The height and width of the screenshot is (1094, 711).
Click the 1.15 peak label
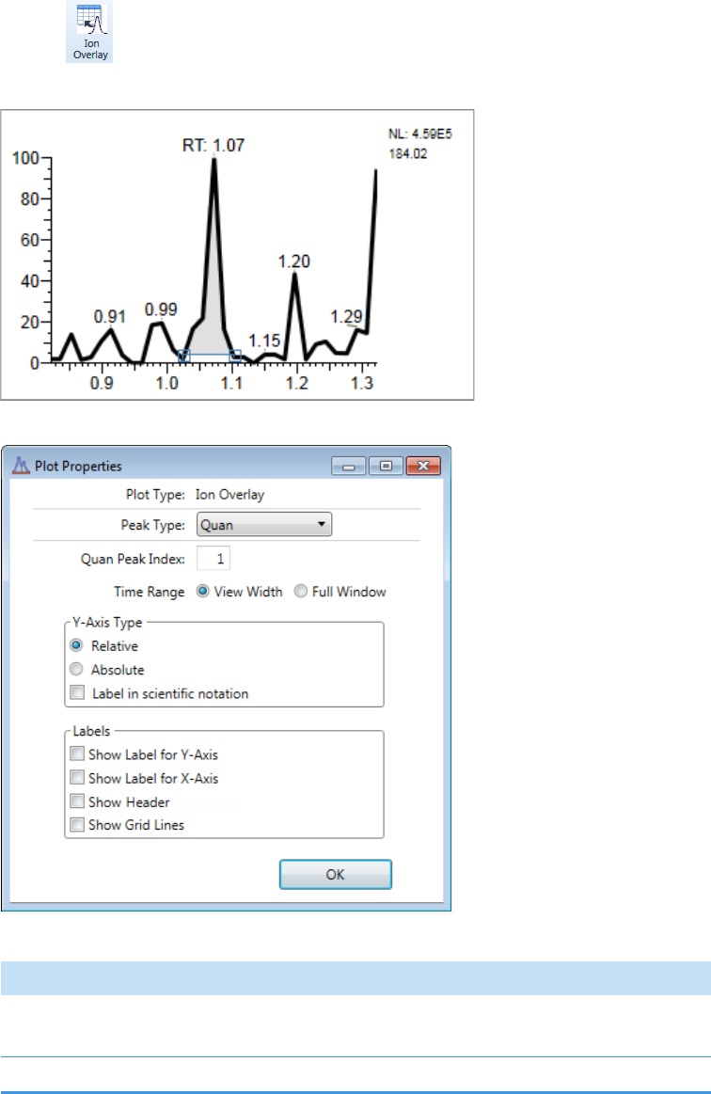(264, 341)
